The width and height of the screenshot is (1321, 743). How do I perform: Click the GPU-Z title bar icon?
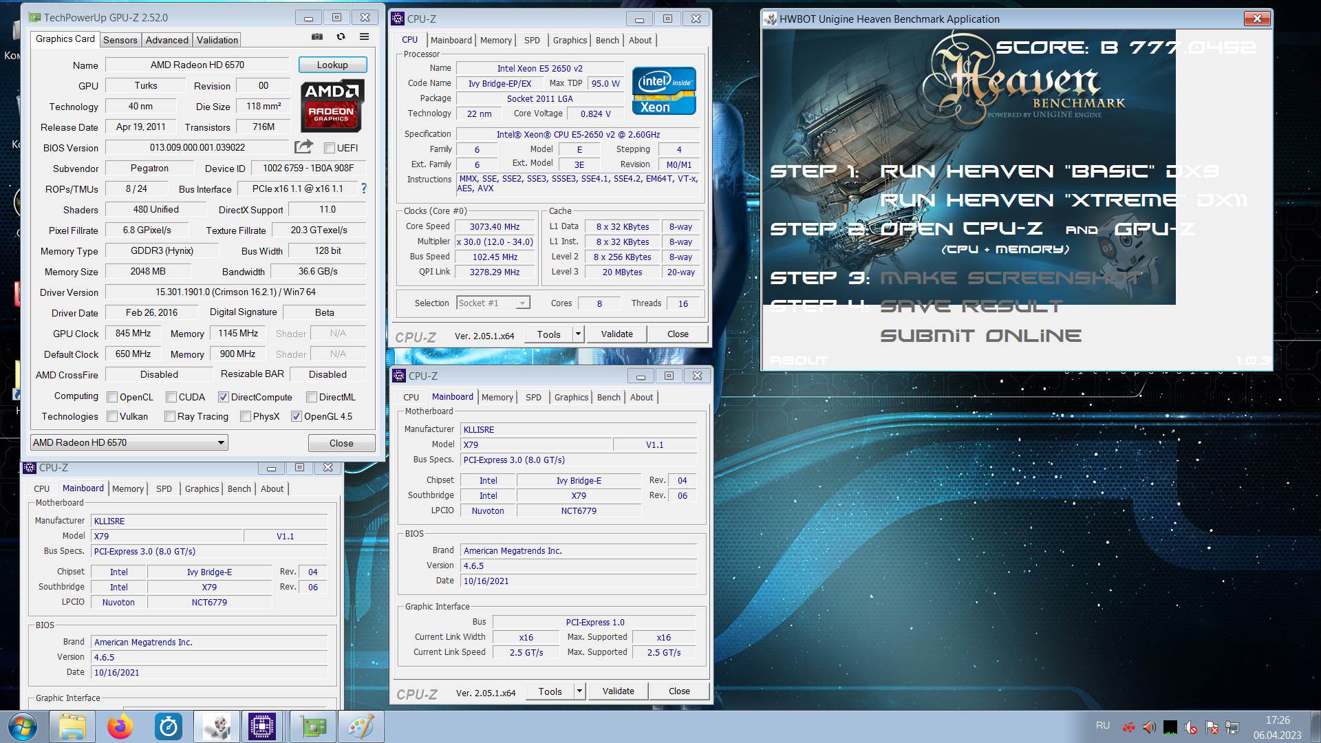[34, 17]
